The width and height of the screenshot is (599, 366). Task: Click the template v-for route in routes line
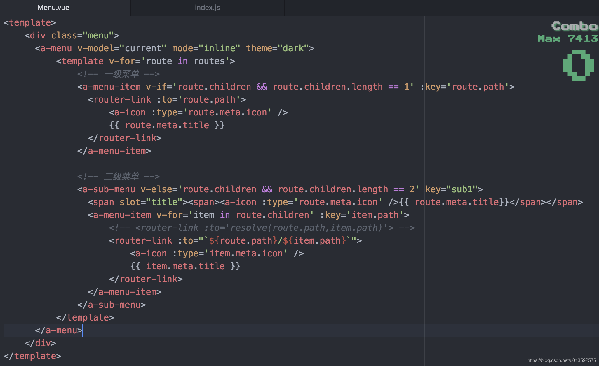[x=146, y=61]
